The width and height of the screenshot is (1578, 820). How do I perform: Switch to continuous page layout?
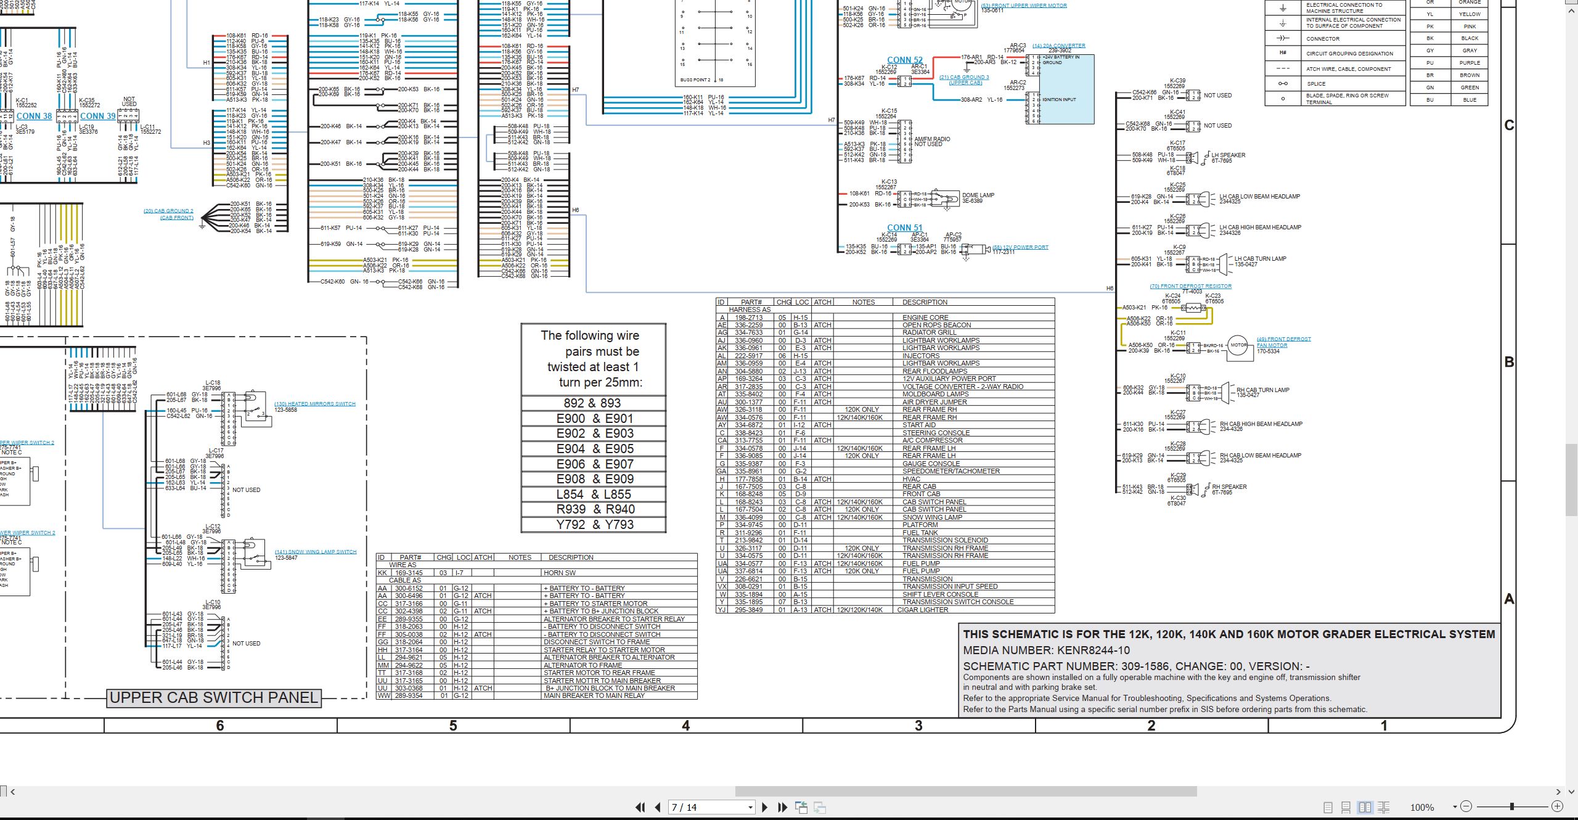(x=1346, y=807)
